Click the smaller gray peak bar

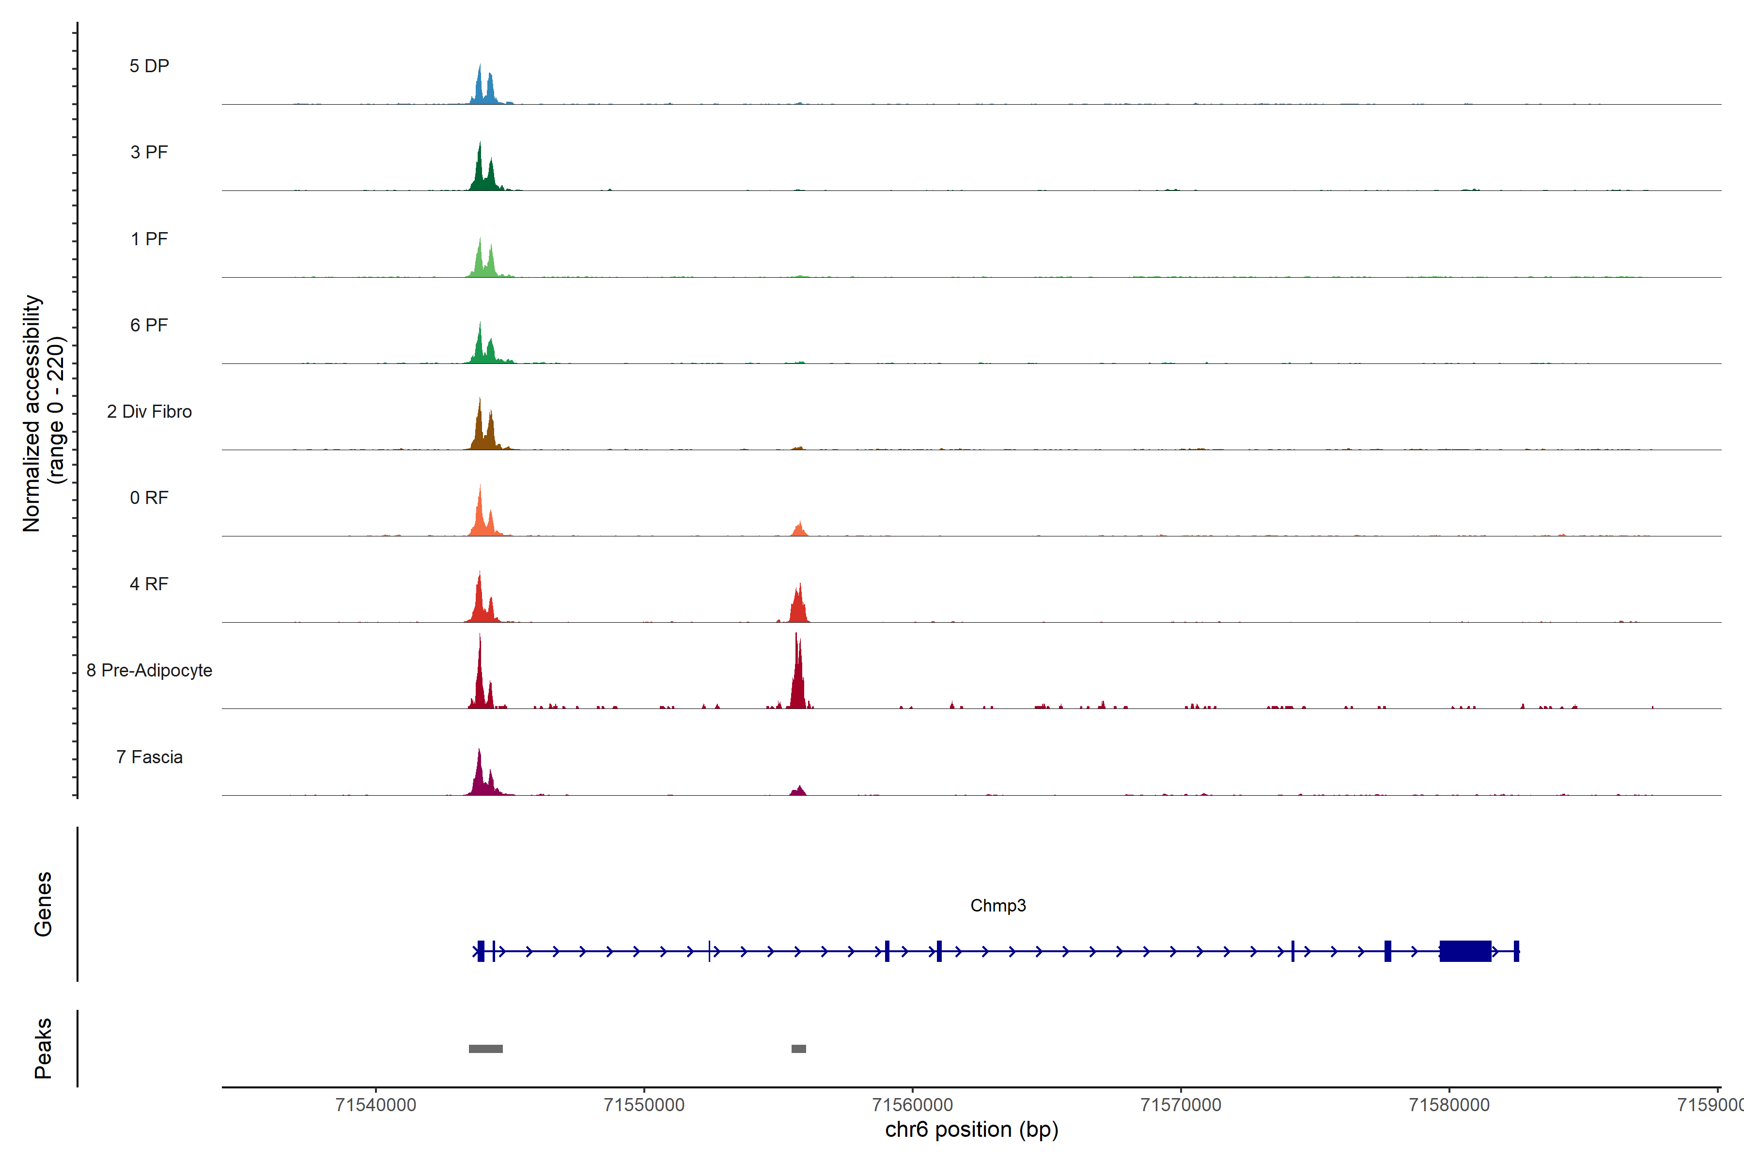[798, 1049]
